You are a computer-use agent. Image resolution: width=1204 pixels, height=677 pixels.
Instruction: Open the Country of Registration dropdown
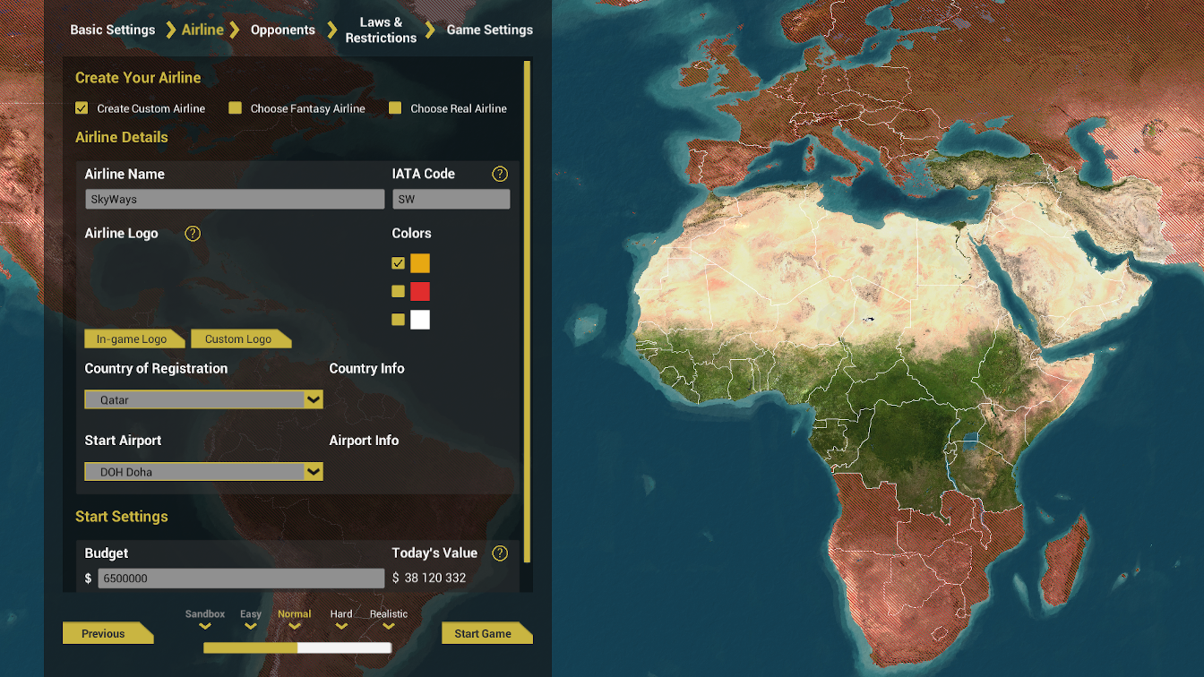pos(313,399)
